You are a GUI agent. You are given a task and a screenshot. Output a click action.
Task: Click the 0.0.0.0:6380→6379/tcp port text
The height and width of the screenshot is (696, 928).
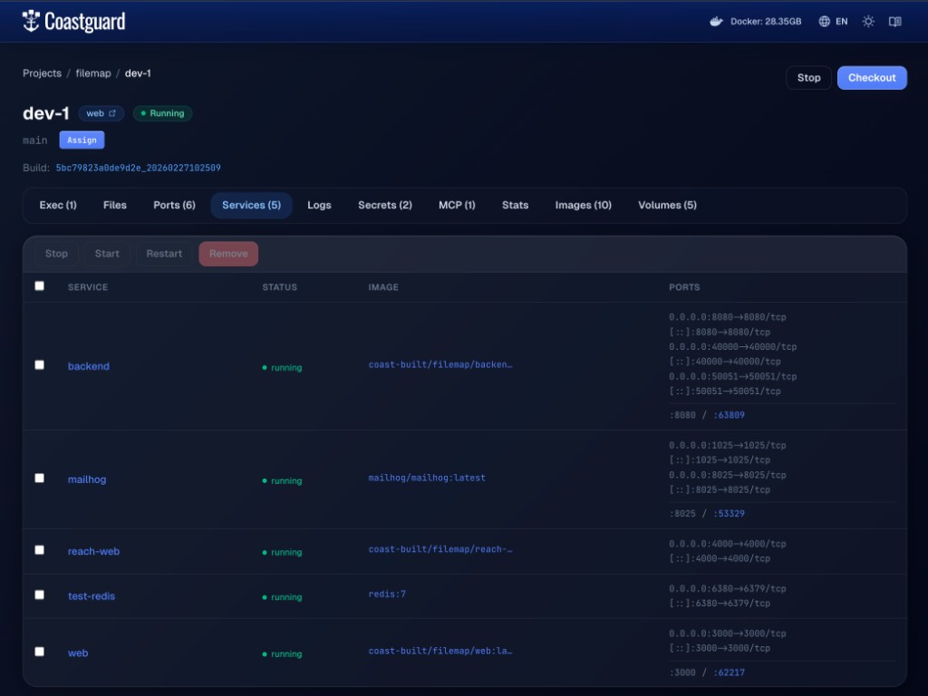pyautogui.click(x=728, y=588)
